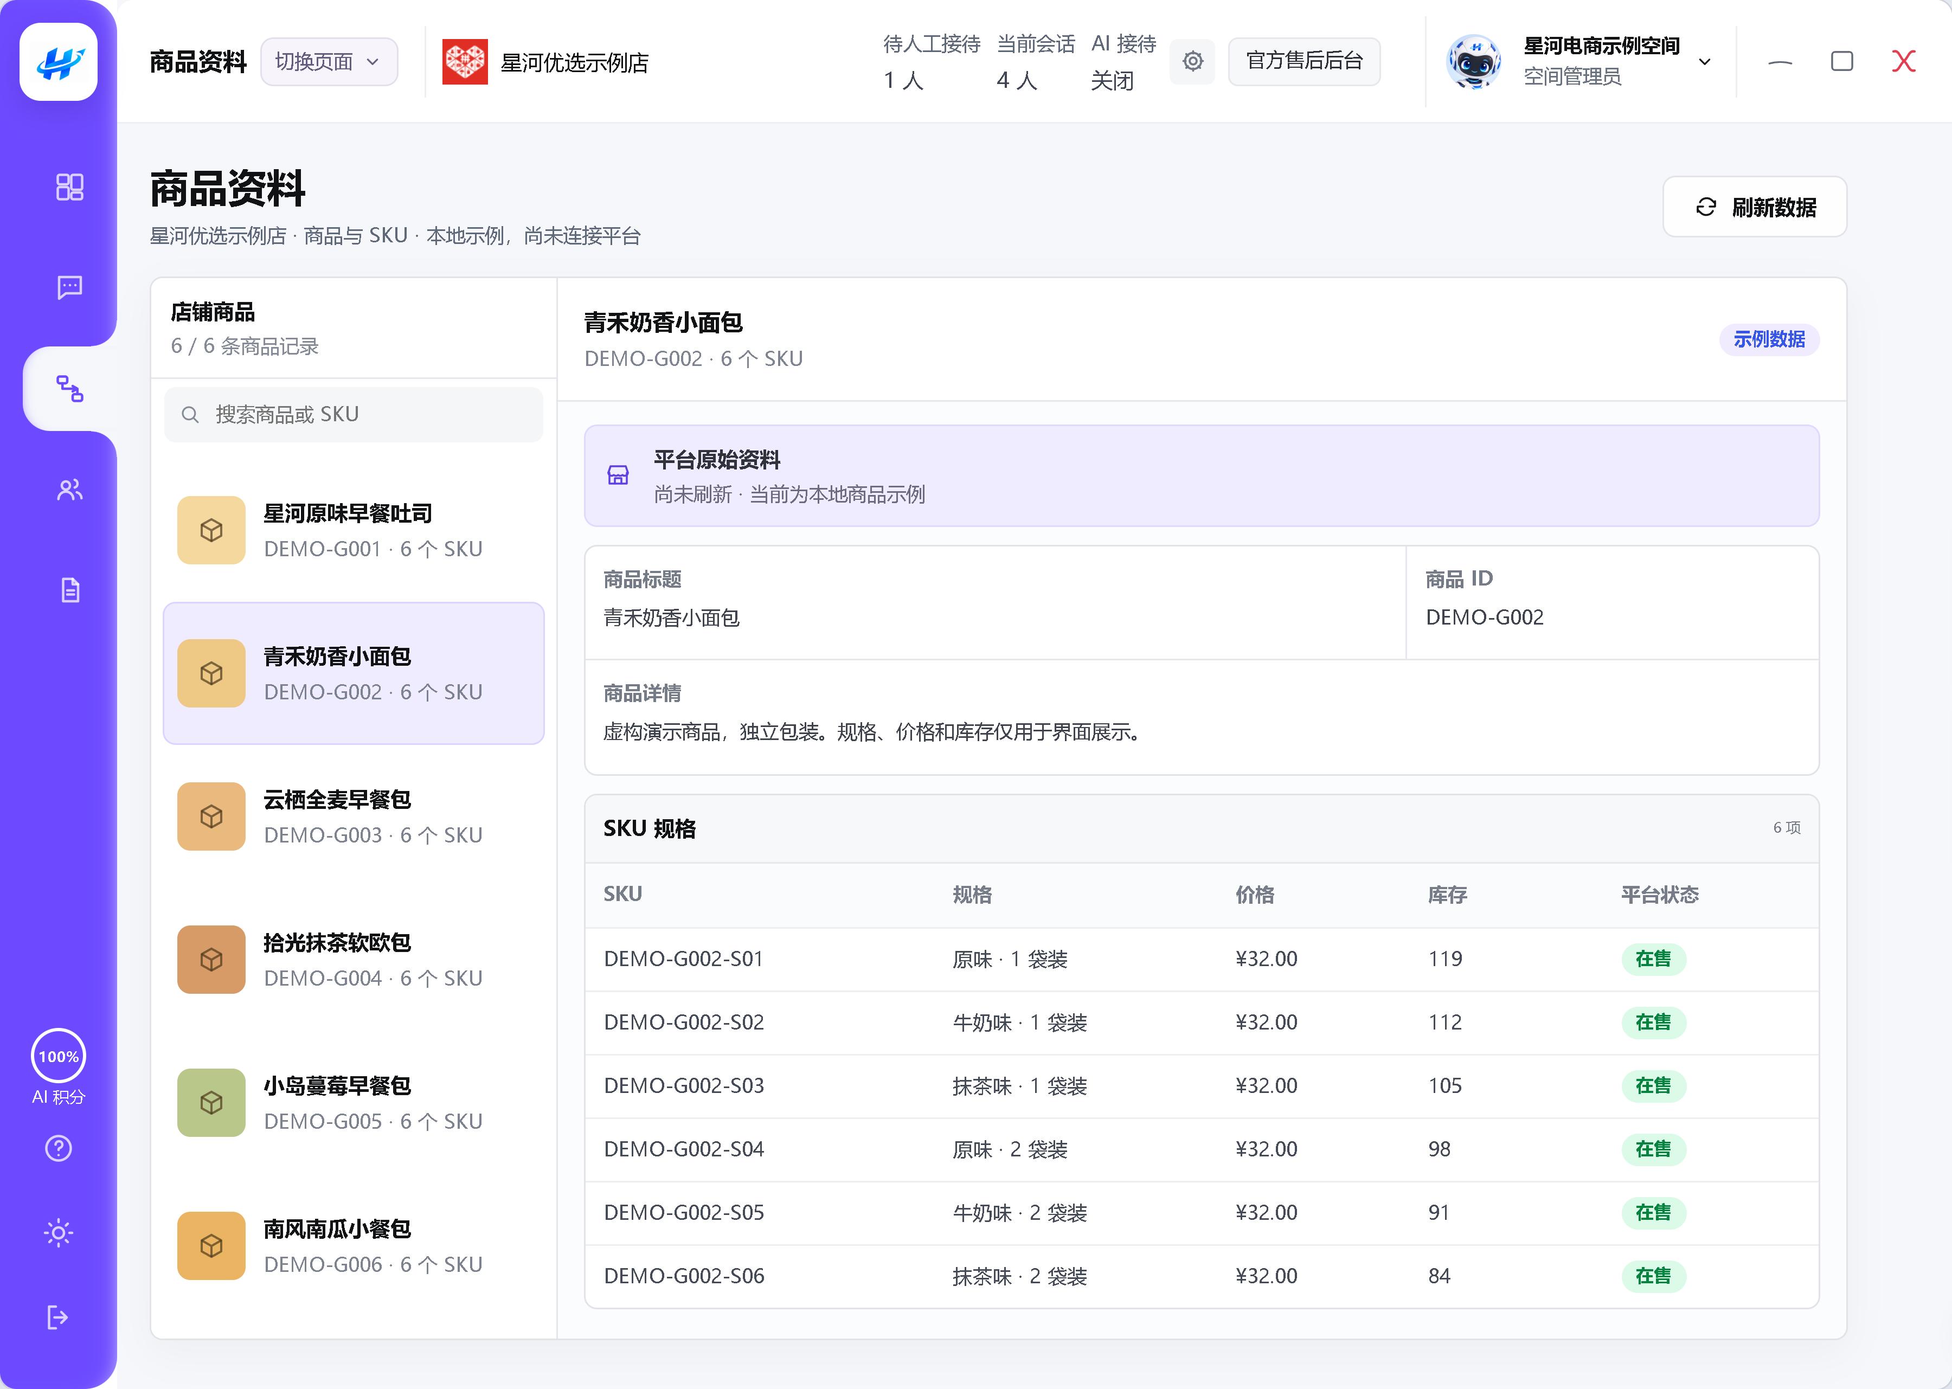Select the 云栖全麦早餐包 product row

pyautogui.click(x=354, y=816)
